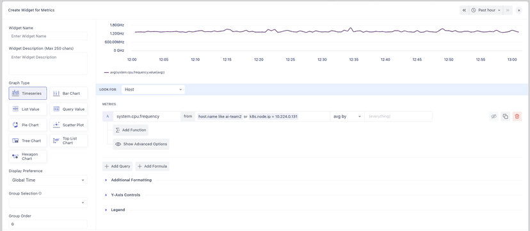Open the Look For Host dropdown
Screen dimensions: 530x231
tap(153, 90)
